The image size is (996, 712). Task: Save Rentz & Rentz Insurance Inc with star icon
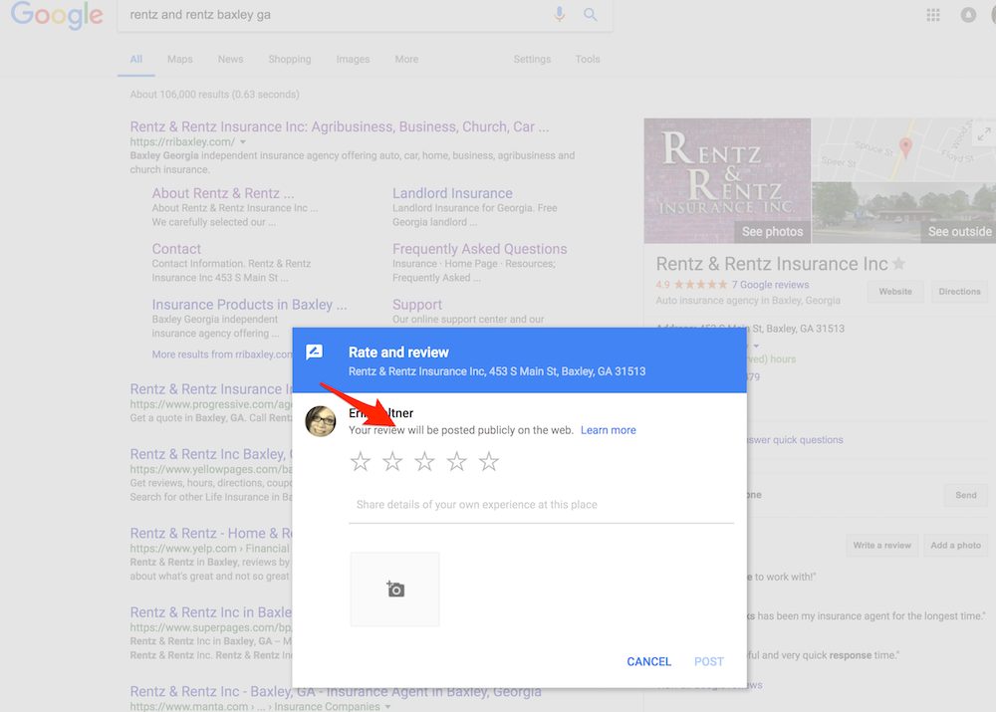pos(898,263)
